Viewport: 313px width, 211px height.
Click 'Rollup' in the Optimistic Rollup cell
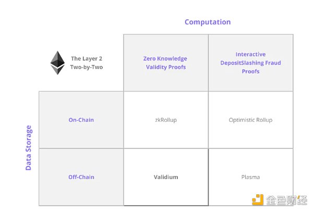tap(264, 120)
